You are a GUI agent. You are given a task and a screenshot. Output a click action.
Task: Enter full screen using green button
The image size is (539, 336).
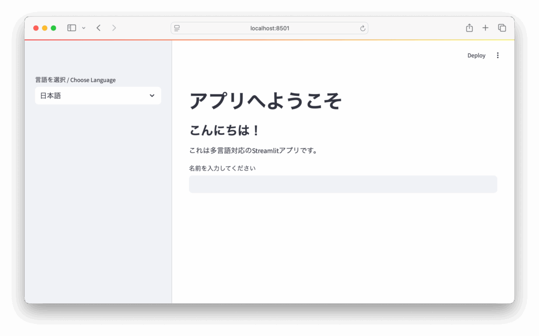pos(53,28)
